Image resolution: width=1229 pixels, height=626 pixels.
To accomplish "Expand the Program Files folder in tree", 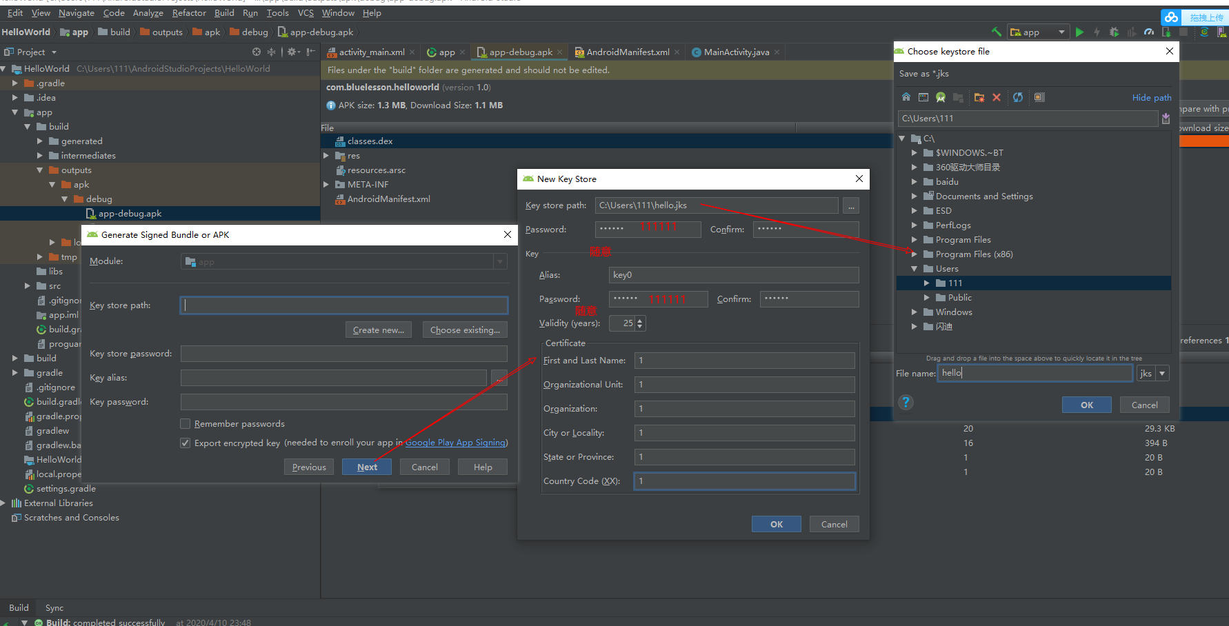I will click(915, 240).
